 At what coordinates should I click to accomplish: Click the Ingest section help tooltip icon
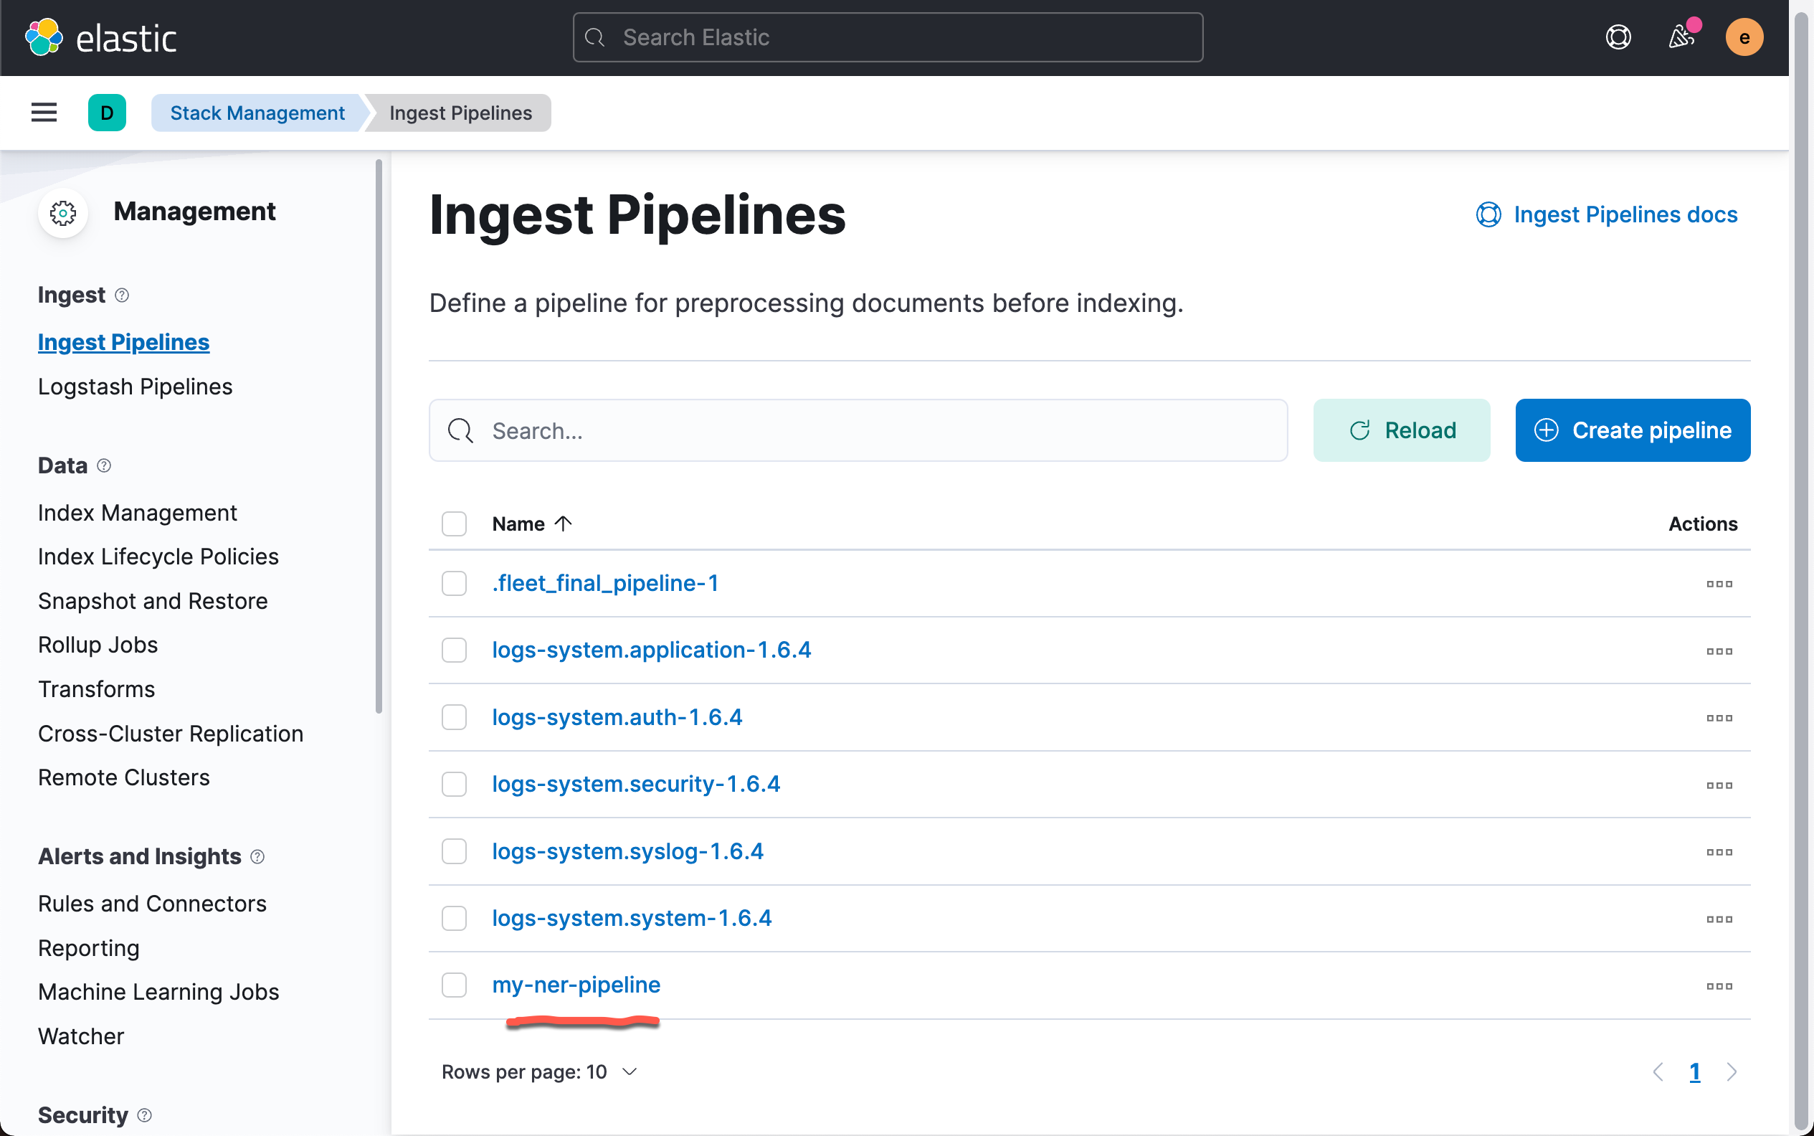[122, 295]
